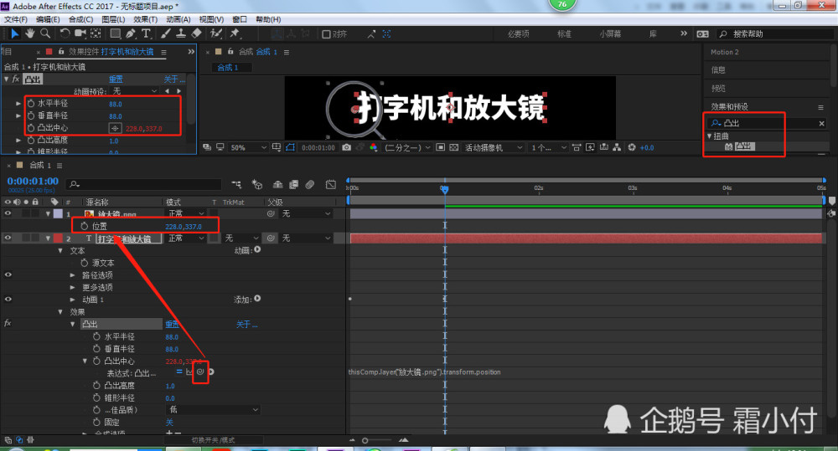Select the Clone Stamp tool

181,33
